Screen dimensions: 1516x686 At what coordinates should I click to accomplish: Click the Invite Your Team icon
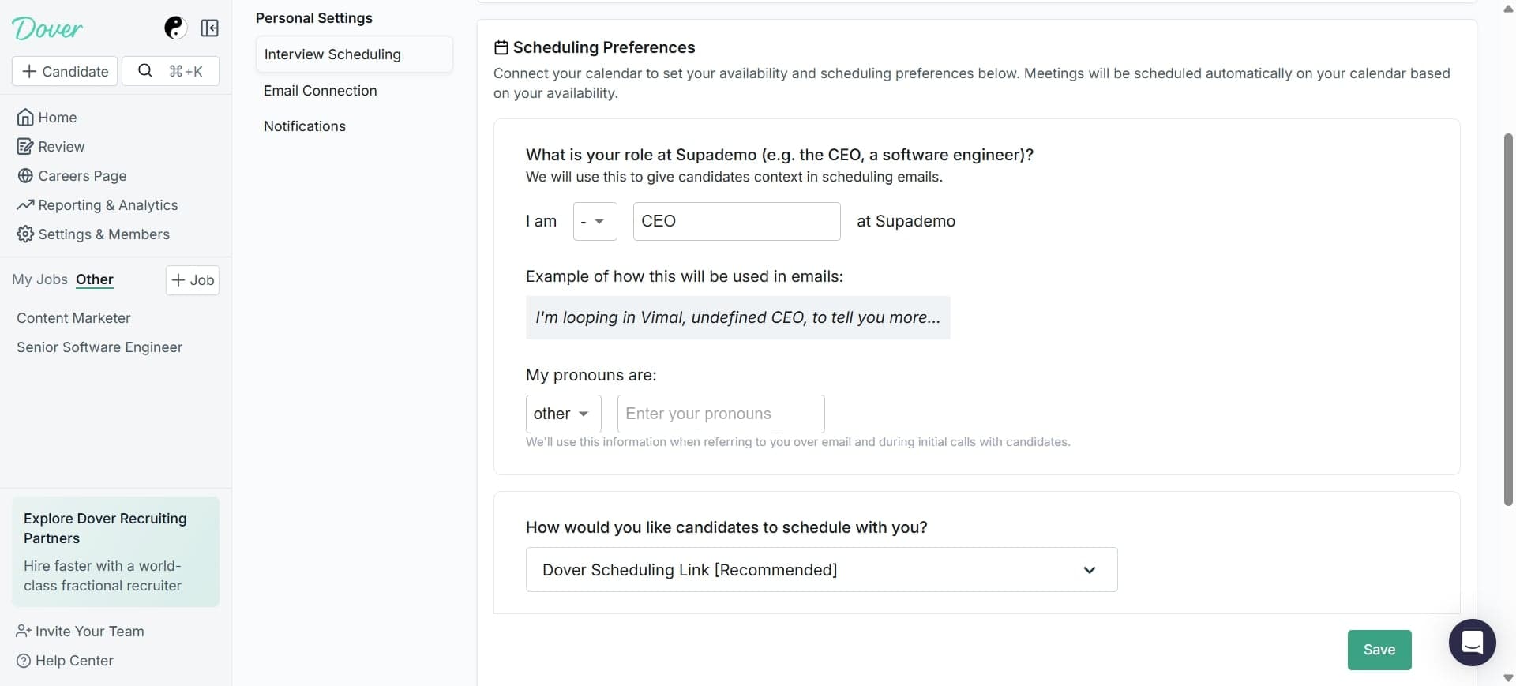(x=23, y=631)
